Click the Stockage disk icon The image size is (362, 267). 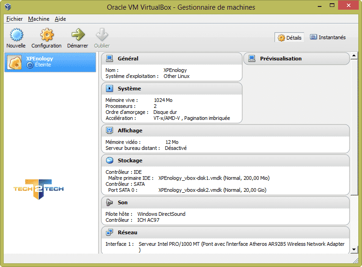coord(110,160)
